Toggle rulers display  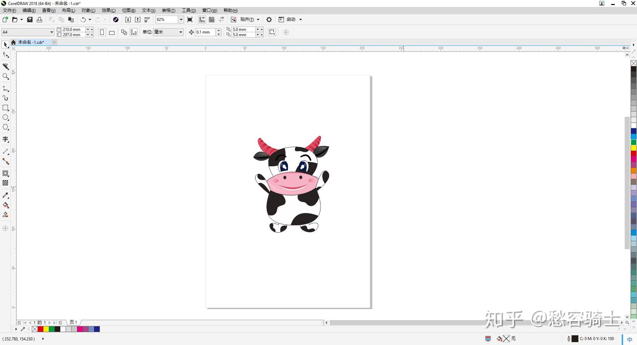click(202, 19)
